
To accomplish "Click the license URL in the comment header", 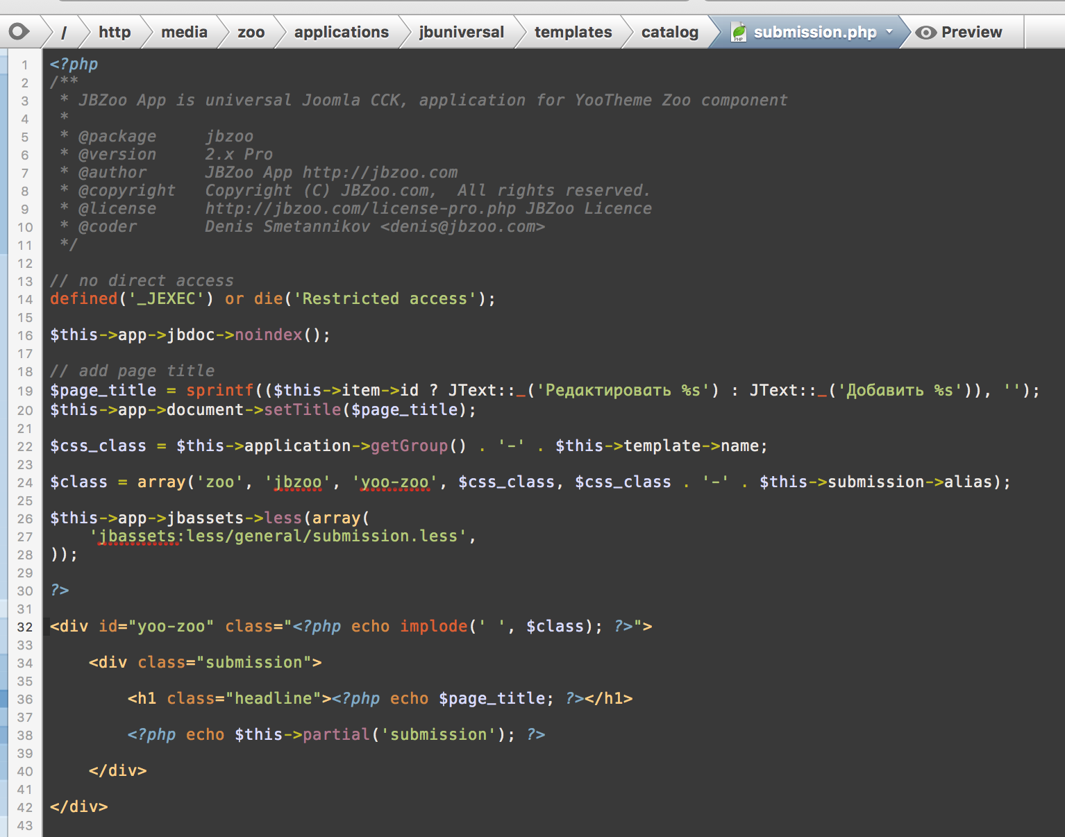I will tap(360, 209).
